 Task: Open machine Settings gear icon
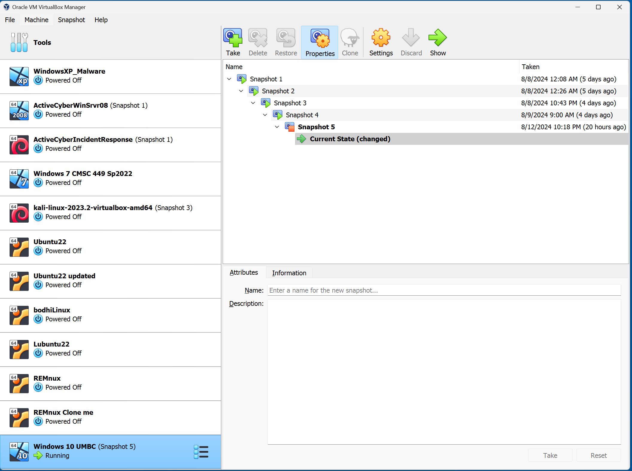point(381,38)
